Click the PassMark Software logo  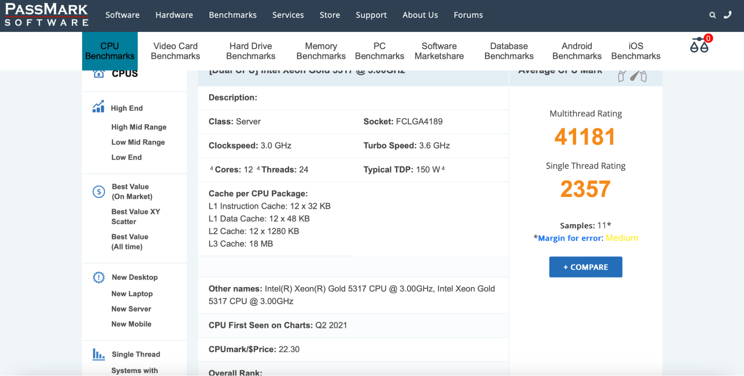[x=47, y=15]
